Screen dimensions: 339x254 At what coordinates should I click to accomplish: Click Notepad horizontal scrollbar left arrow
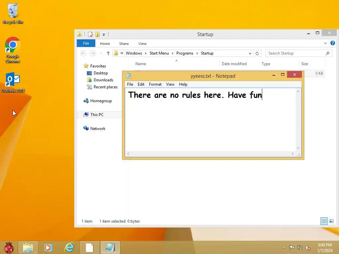(x=128, y=153)
